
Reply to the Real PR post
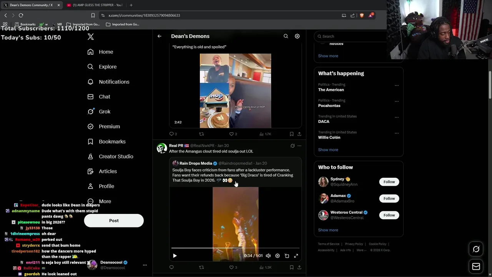tap(171, 267)
